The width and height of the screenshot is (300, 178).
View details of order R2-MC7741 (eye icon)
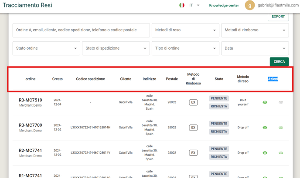[x=265, y=153]
